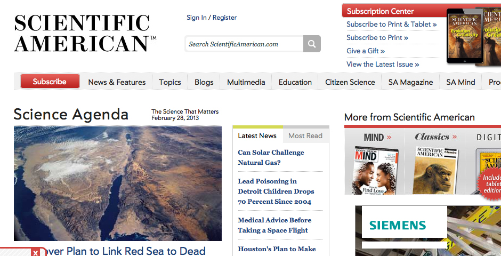Open the Blogs menu
Image resolution: width=501 pixels, height=256 pixels.
click(204, 82)
